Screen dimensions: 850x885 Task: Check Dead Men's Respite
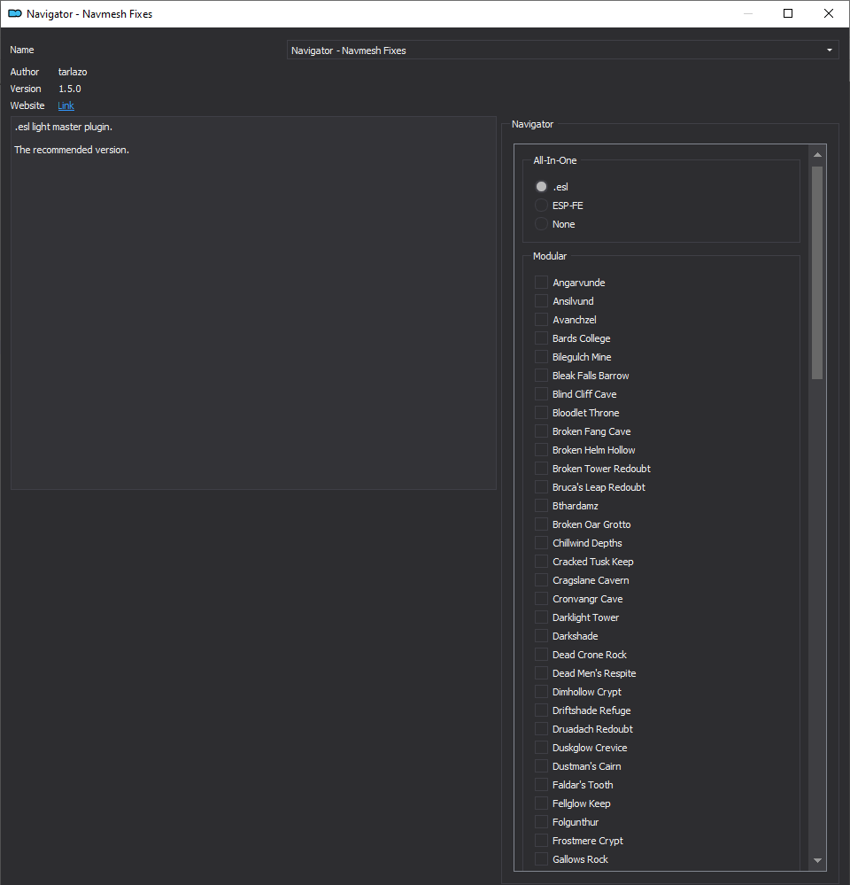tap(541, 673)
